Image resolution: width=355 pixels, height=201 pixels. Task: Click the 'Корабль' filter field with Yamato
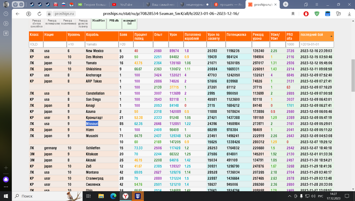pyautogui.click(x=101, y=44)
